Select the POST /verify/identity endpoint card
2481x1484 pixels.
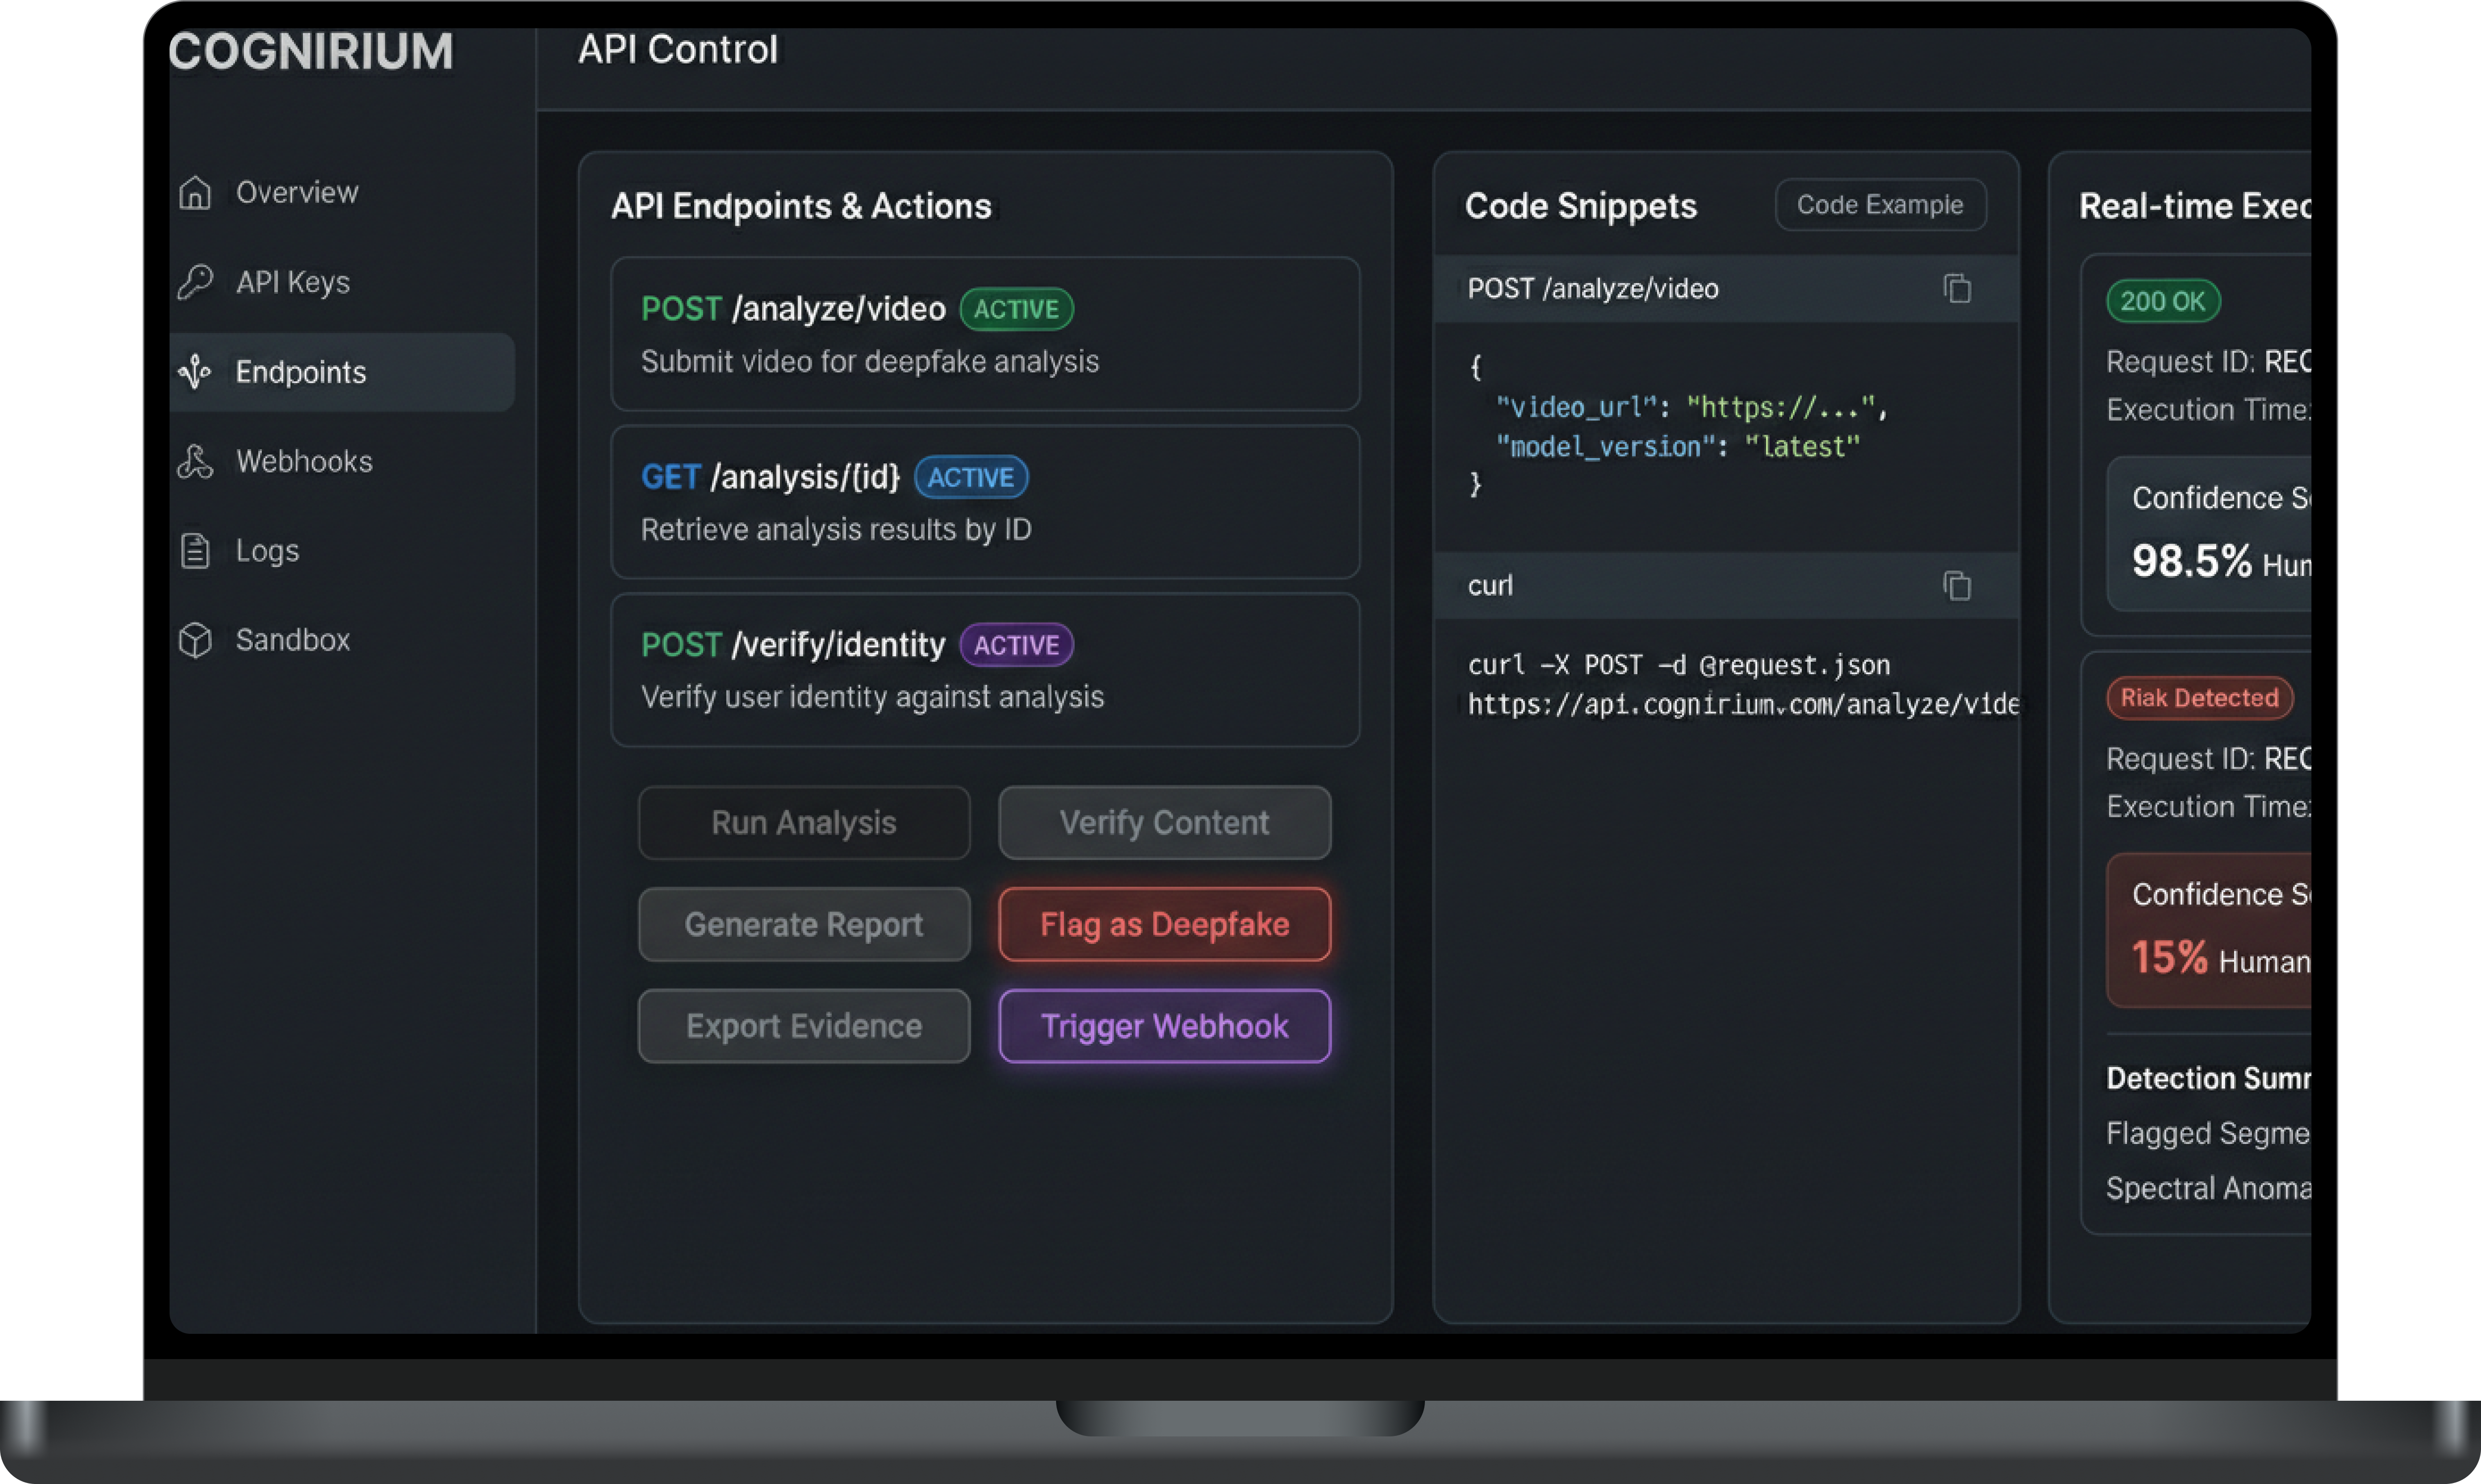click(984, 670)
